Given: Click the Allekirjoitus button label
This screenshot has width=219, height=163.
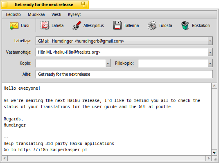Looking at the screenshot, I should coord(94,25).
